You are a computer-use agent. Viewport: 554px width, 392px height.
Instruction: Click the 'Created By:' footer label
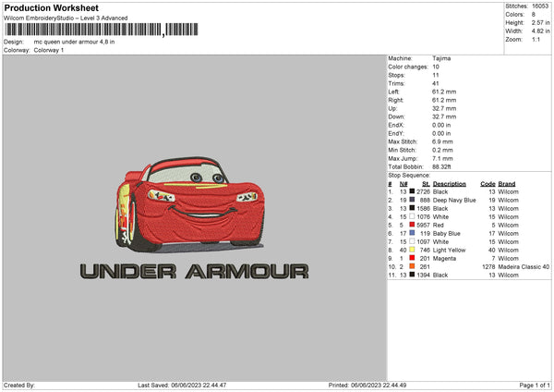tap(19, 385)
